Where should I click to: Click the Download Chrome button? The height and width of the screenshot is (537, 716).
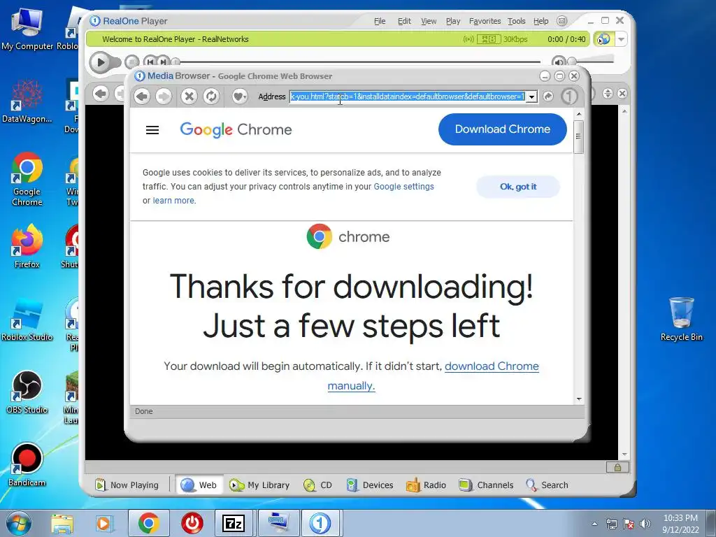click(x=502, y=129)
